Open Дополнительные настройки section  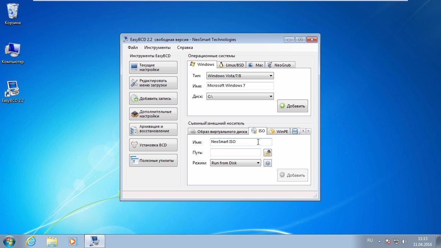point(153,114)
